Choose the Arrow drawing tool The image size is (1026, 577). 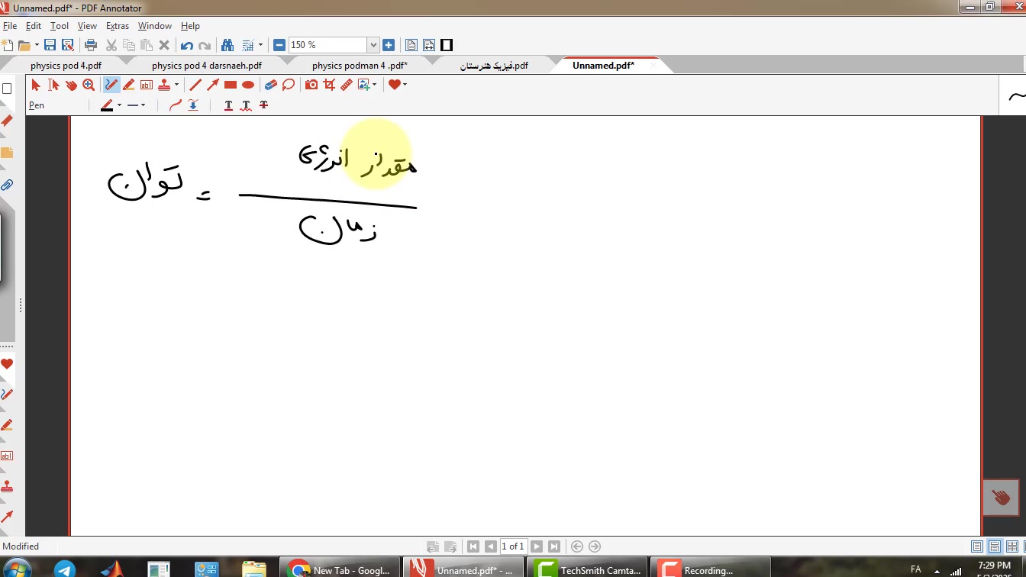click(213, 85)
